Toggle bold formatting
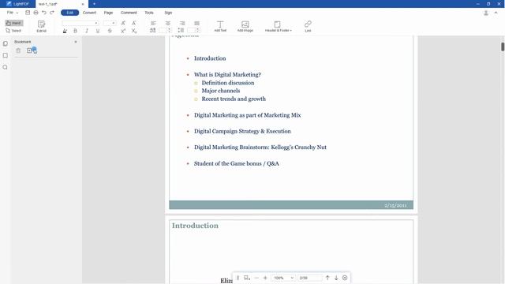Viewport: 505px width, 284px height. pyautogui.click(x=76, y=31)
